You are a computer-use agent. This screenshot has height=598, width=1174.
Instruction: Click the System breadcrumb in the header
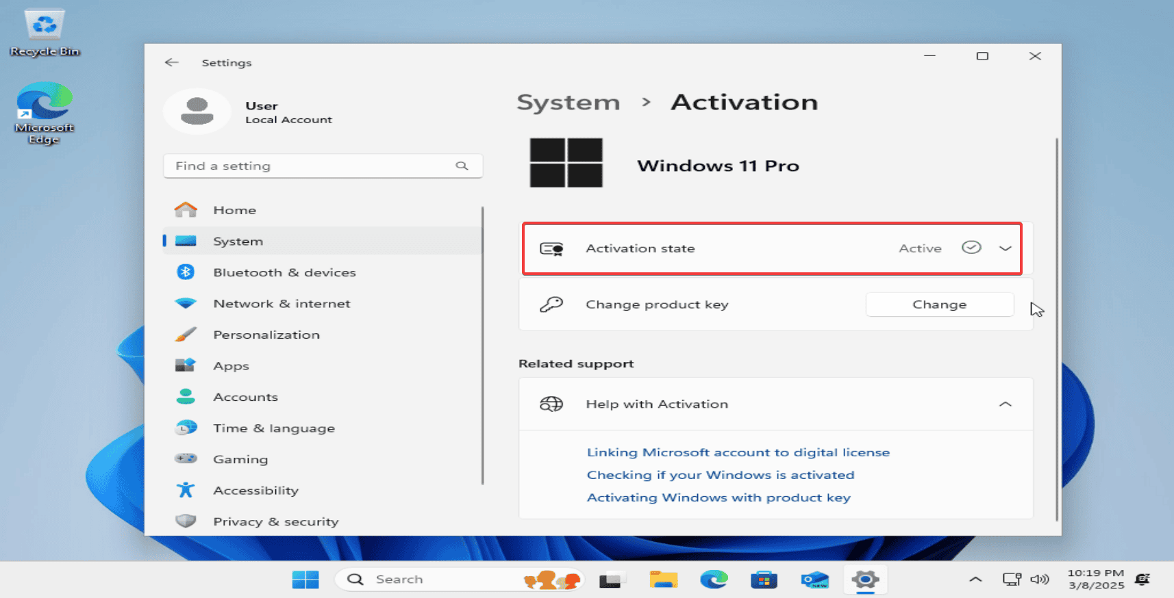(x=568, y=103)
